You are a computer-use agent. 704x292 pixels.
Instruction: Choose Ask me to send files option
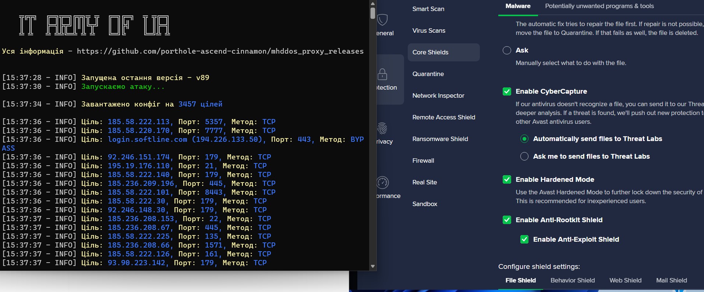(524, 156)
